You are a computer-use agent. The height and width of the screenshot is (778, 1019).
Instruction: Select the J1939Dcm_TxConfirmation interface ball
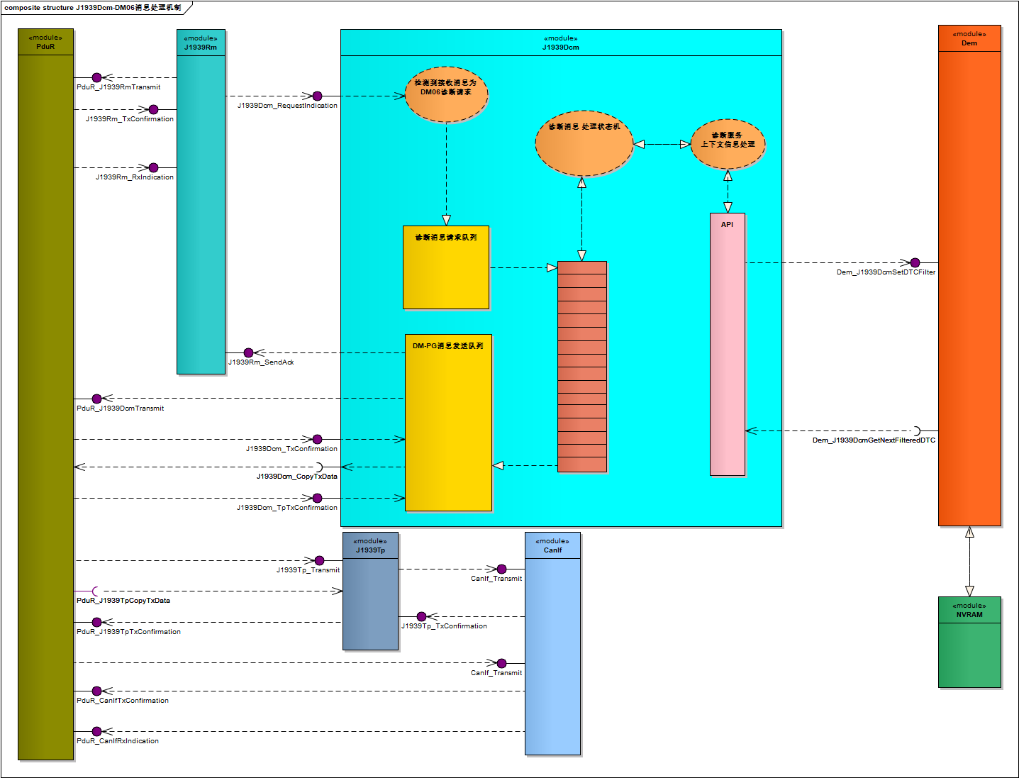317,439
